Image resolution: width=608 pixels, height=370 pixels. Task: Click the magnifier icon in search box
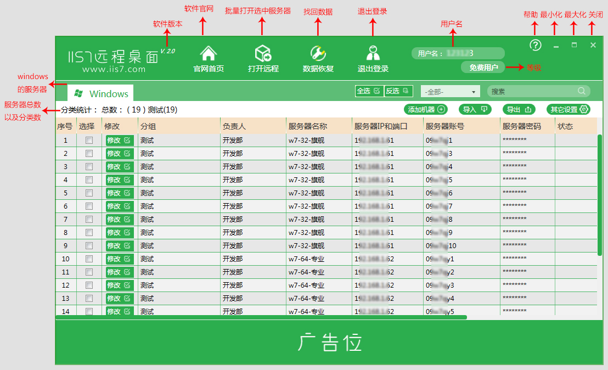click(x=581, y=91)
